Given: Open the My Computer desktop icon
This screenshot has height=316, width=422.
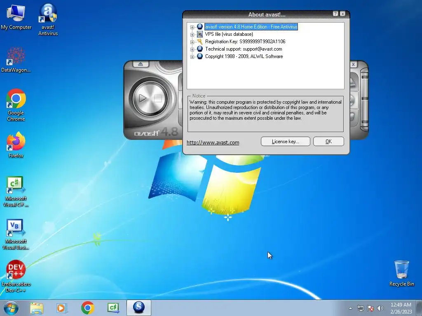Looking at the screenshot, I should [x=16, y=16].
